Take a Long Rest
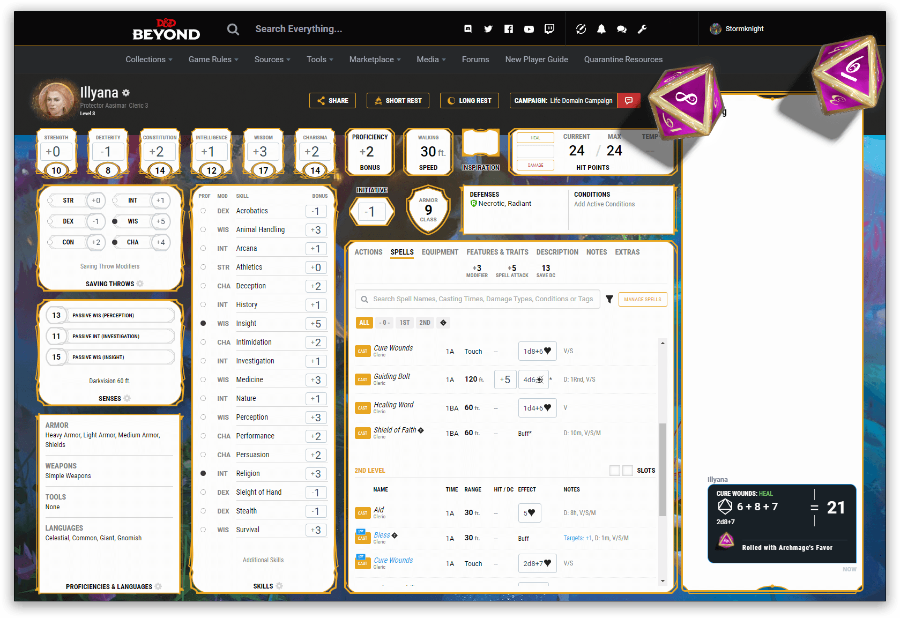 [x=470, y=100]
